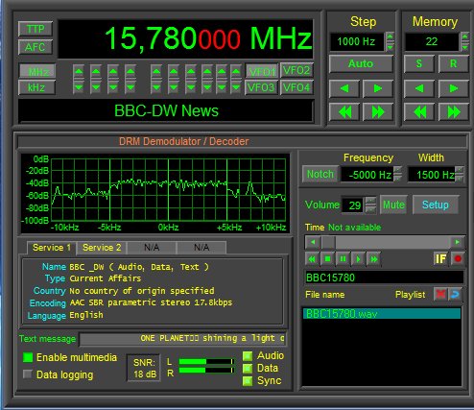Play the recording
The image size is (474, 410).
point(358,259)
